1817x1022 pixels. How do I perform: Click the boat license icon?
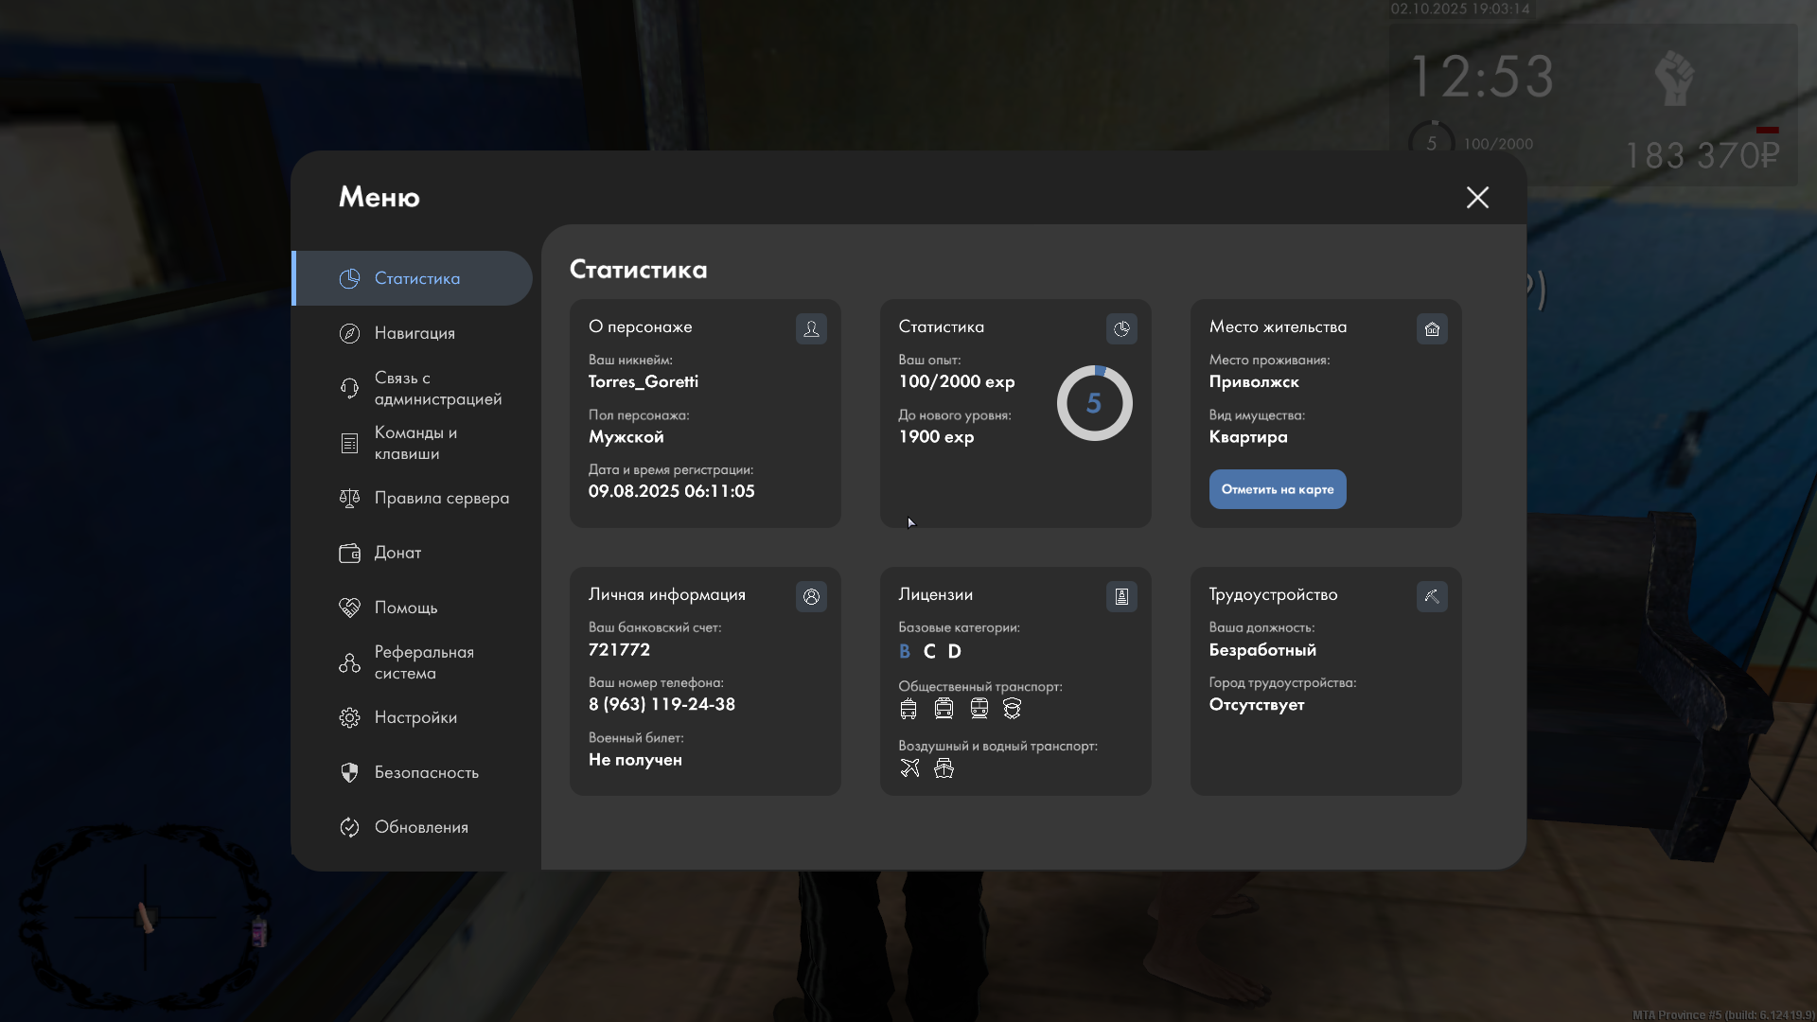(x=944, y=767)
